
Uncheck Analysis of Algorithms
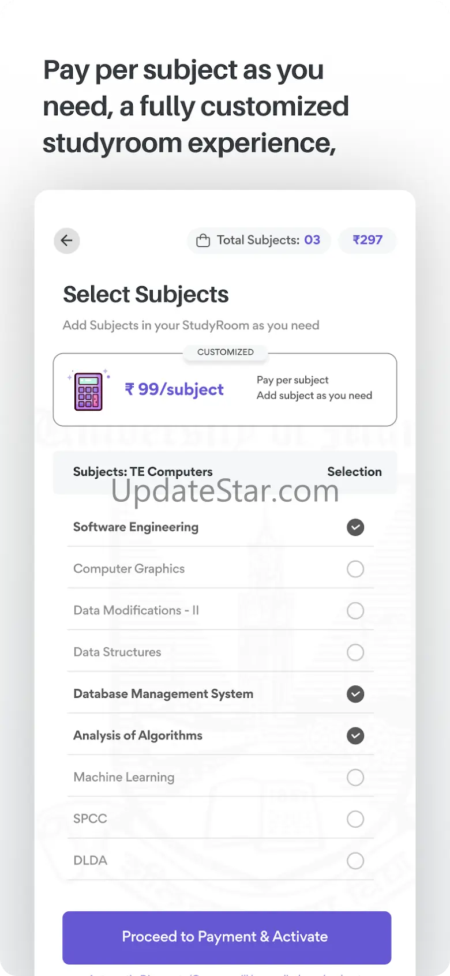click(x=355, y=735)
